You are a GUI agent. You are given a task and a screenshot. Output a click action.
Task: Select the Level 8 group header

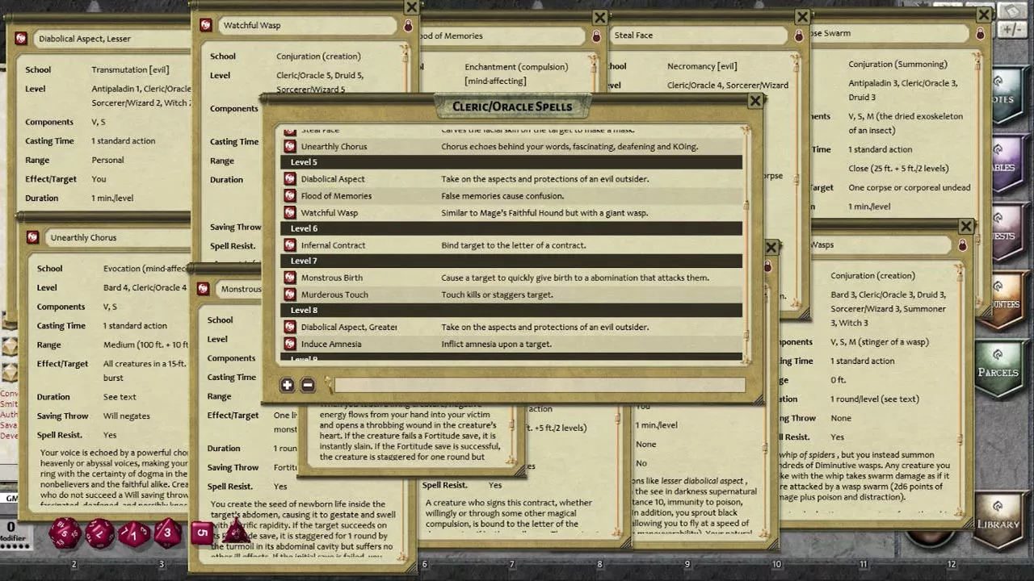click(x=511, y=310)
